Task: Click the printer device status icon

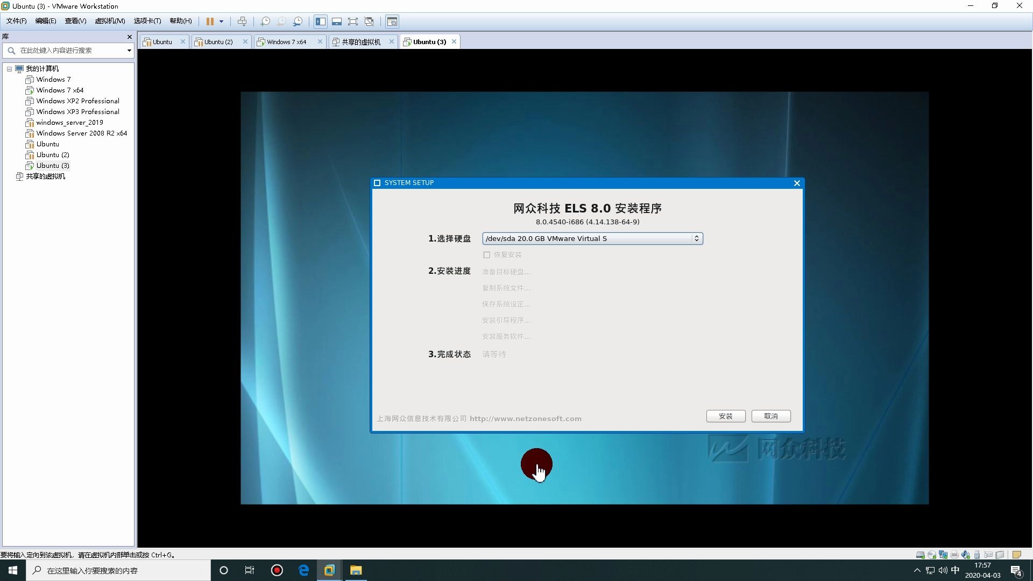Action: click(x=954, y=555)
